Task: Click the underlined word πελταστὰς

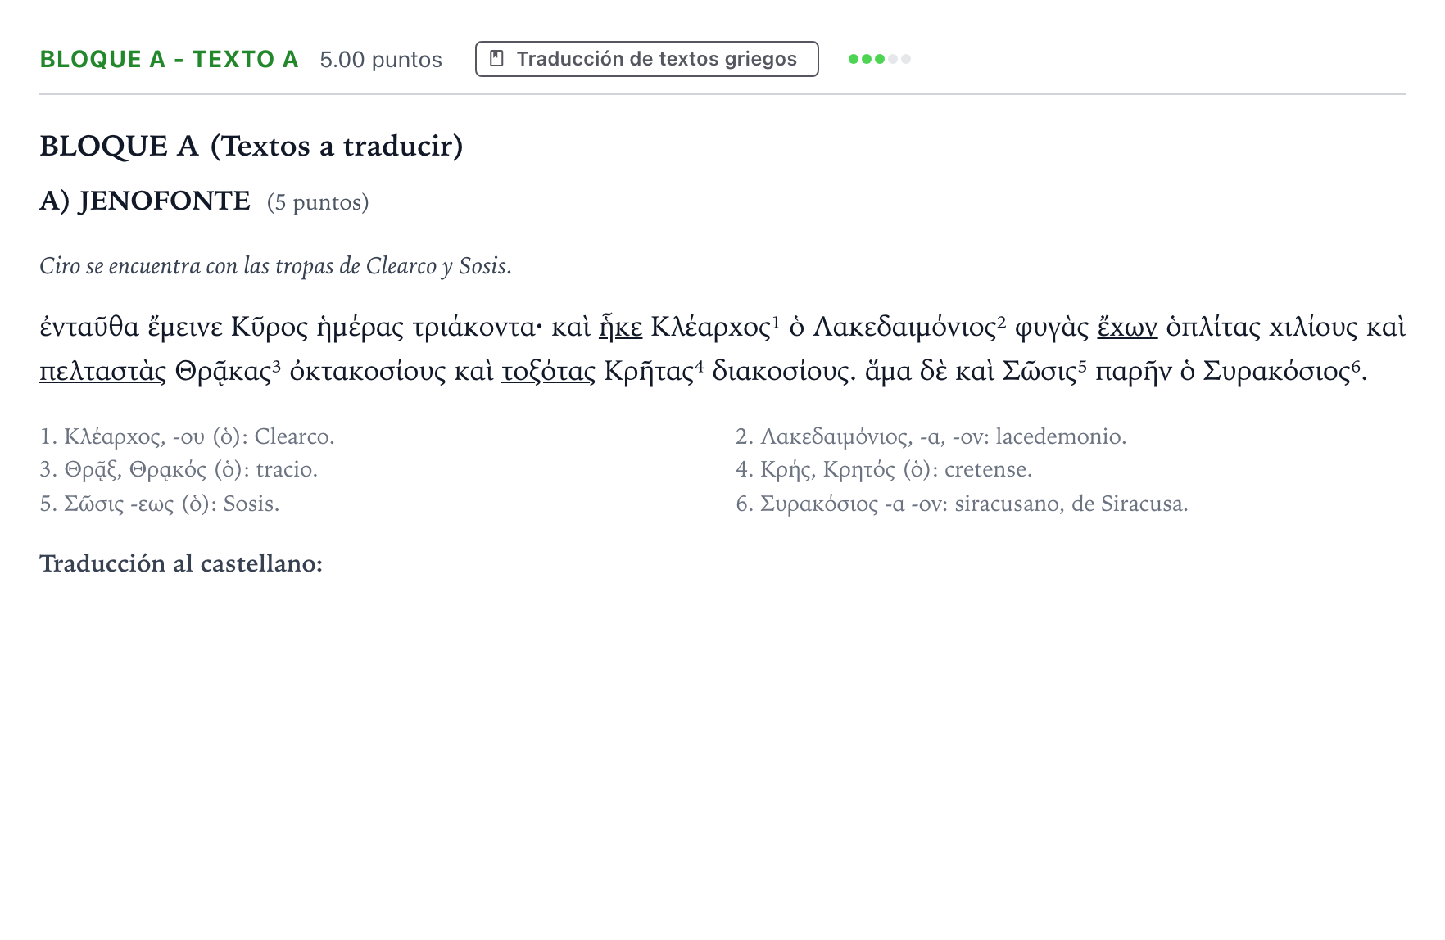Action: (x=103, y=371)
